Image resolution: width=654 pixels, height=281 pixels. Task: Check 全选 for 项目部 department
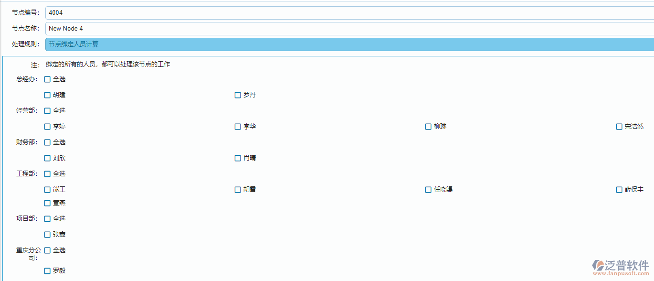pos(47,218)
